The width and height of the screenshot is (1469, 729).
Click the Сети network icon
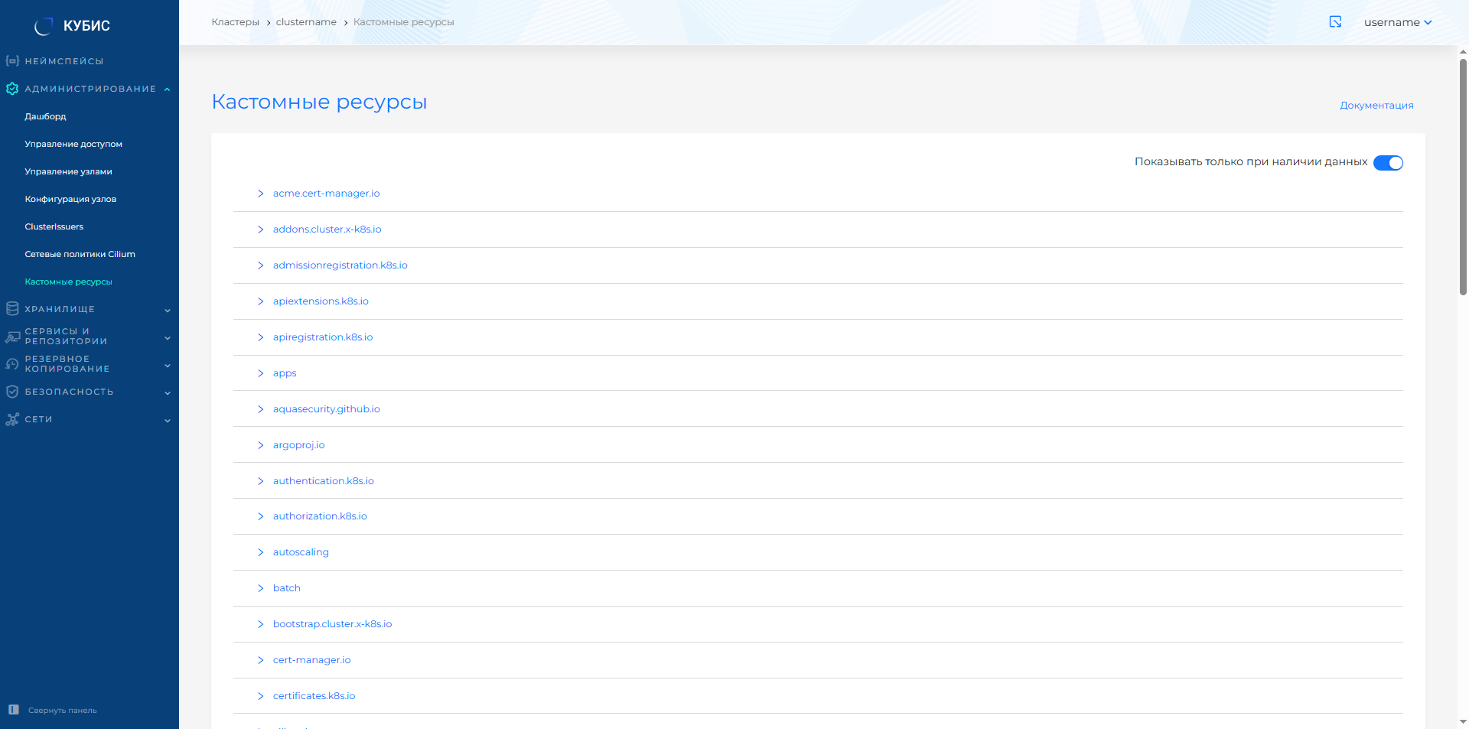(x=12, y=419)
